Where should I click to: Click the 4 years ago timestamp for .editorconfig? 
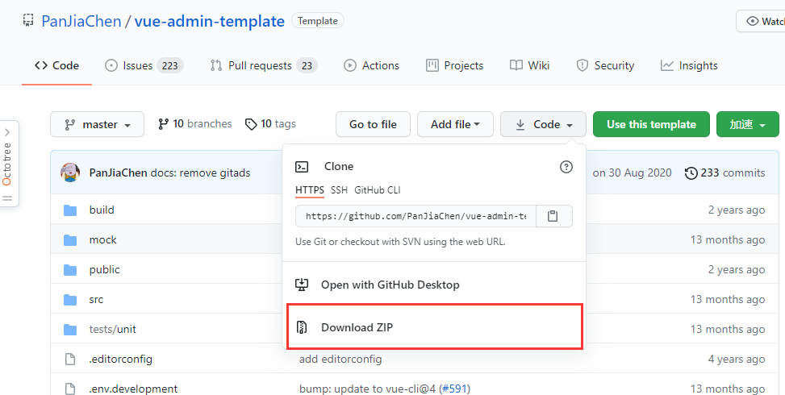pos(737,359)
